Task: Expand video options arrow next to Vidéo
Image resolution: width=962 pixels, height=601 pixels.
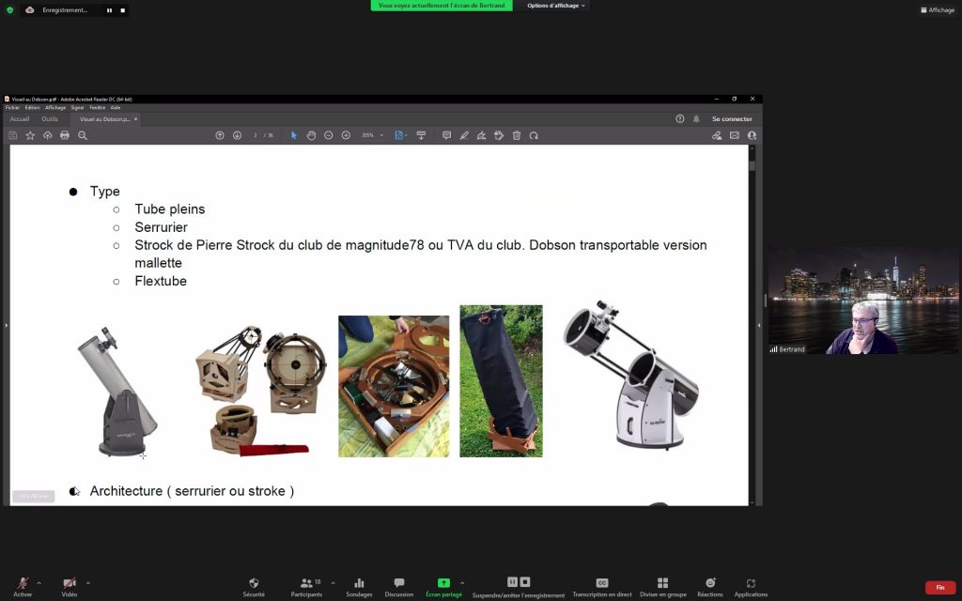Action: coord(87,582)
